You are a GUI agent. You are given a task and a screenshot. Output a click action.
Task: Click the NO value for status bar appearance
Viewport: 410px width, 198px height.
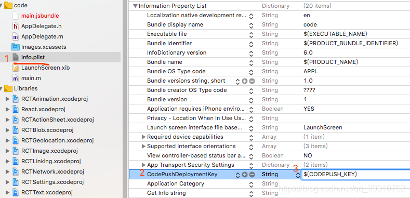(x=308, y=155)
